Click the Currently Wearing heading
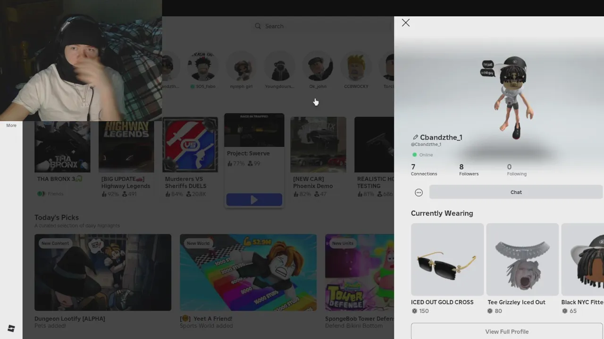Screen dimensions: 604x339 pyautogui.click(x=442, y=213)
